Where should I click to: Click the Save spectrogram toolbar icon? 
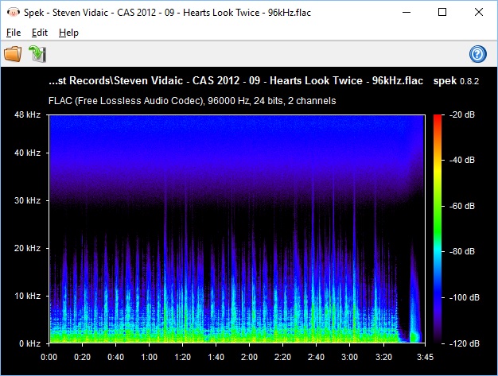(x=37, y=54)
